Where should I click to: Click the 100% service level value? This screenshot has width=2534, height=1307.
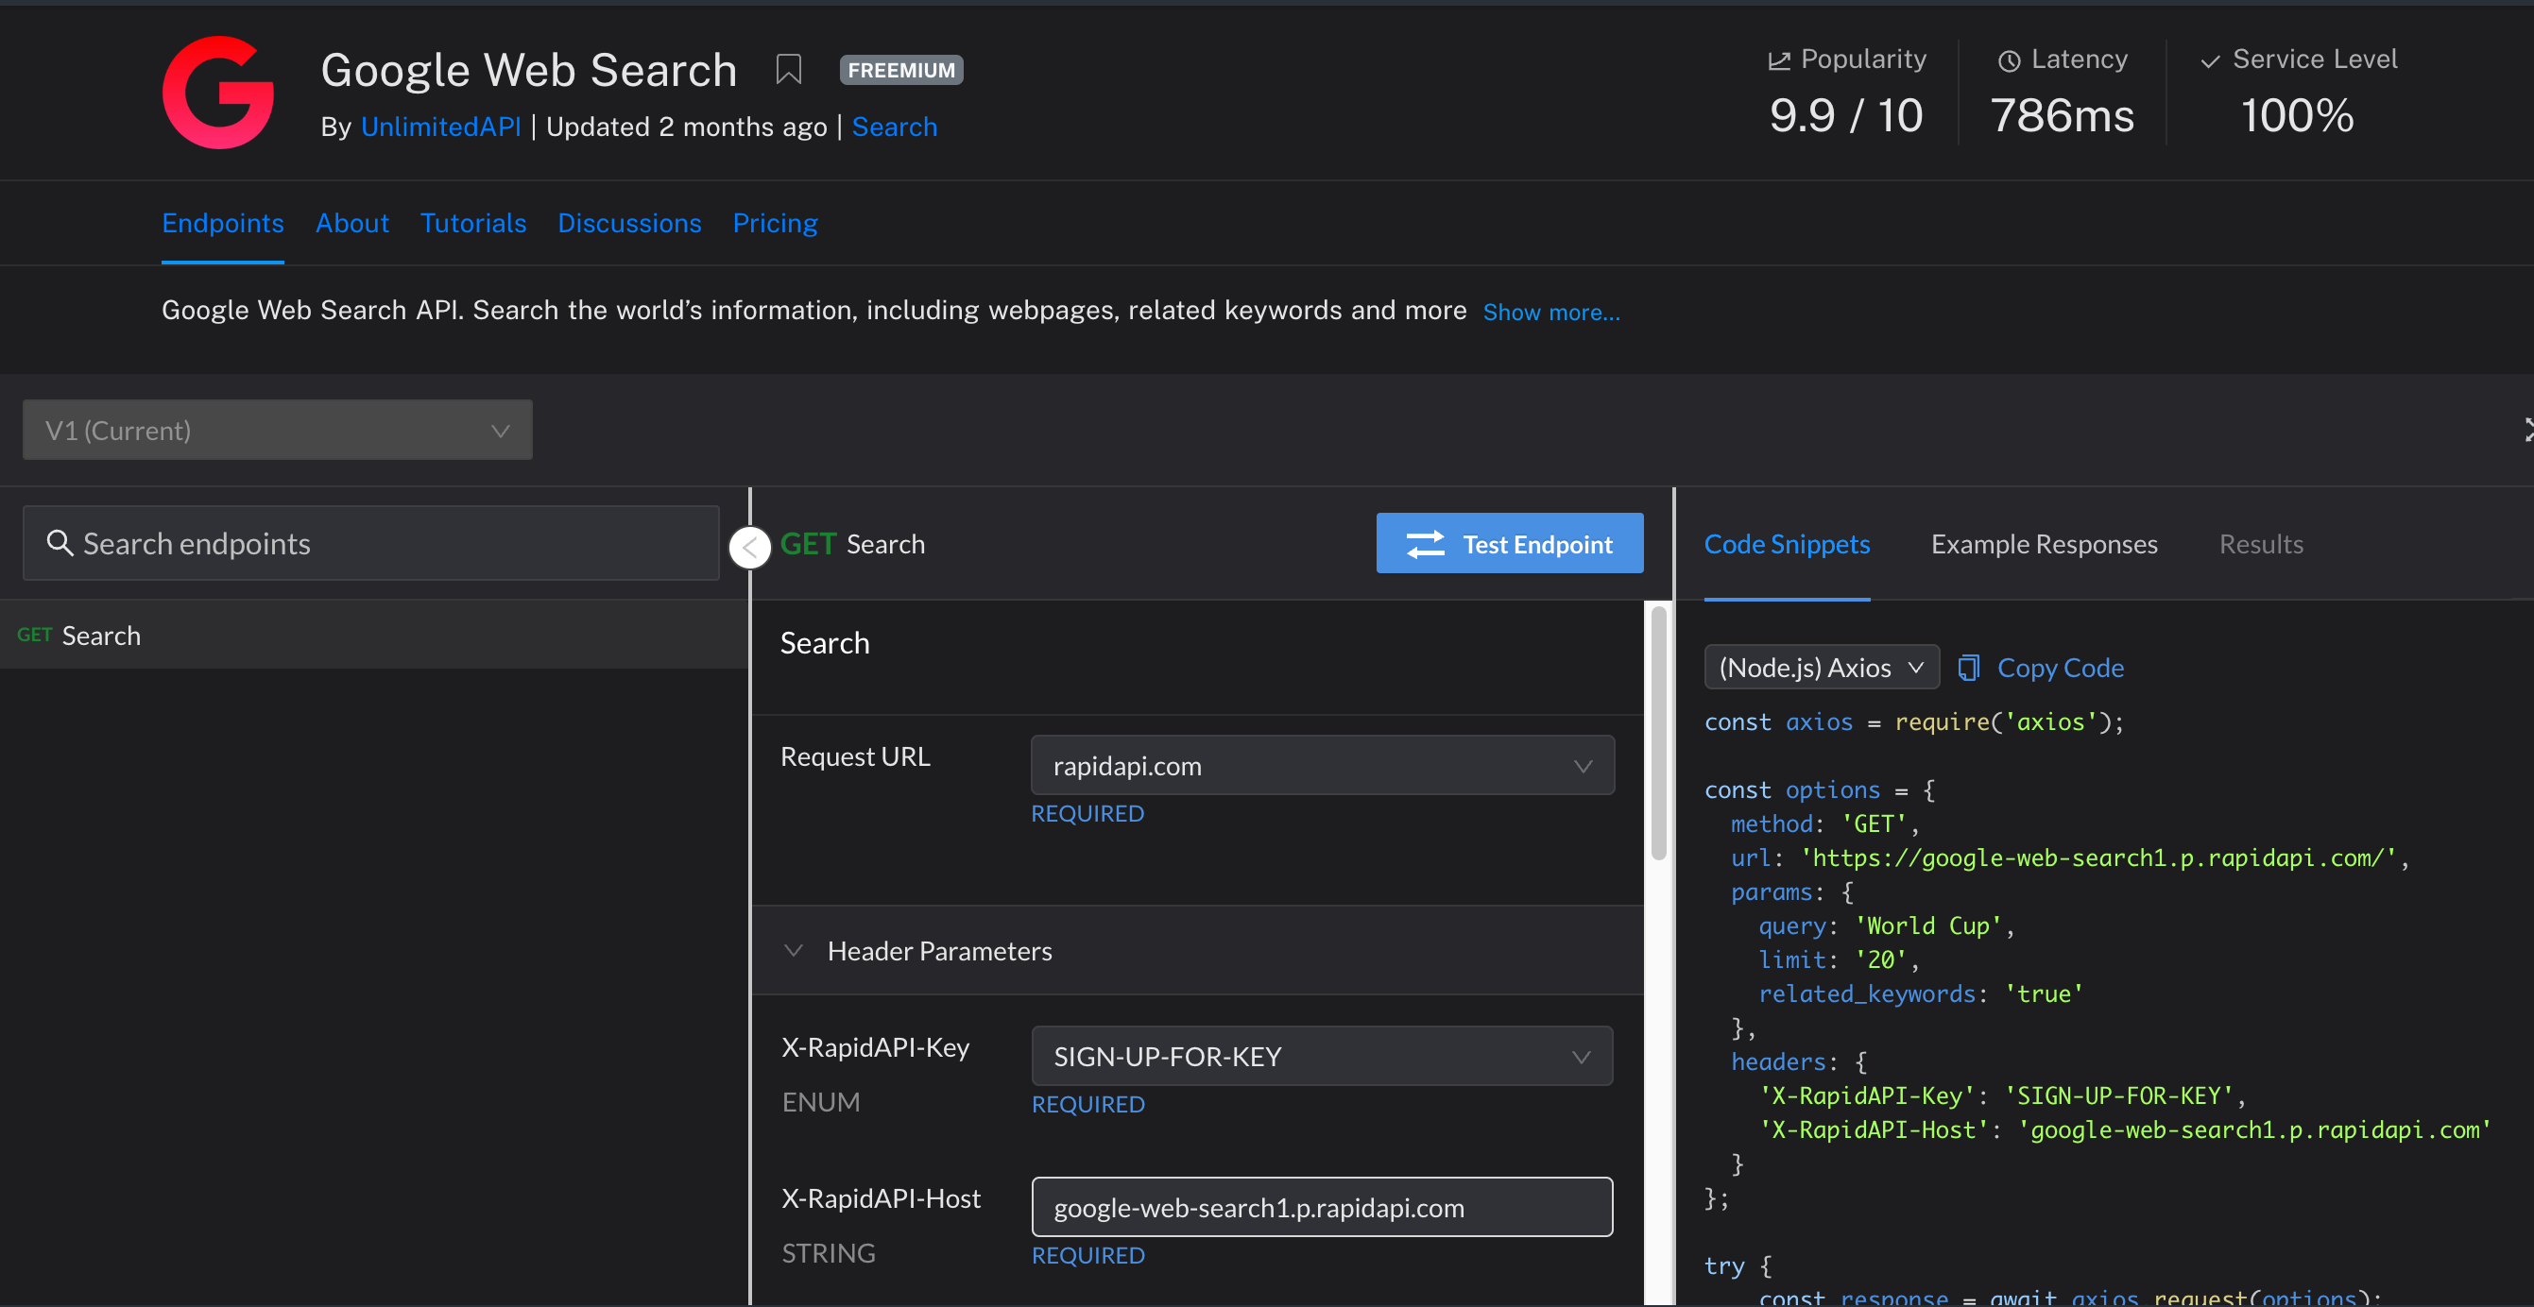point(2297,116)
